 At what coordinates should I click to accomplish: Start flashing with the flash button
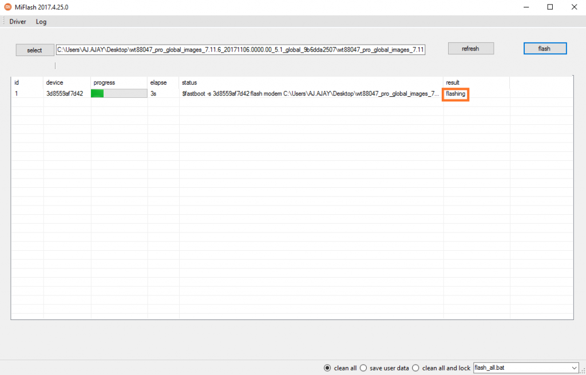tap(545, 49)
